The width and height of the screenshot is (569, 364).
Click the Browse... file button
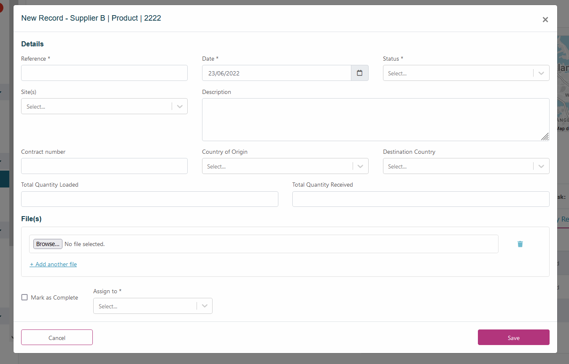[x=48, y=244]
